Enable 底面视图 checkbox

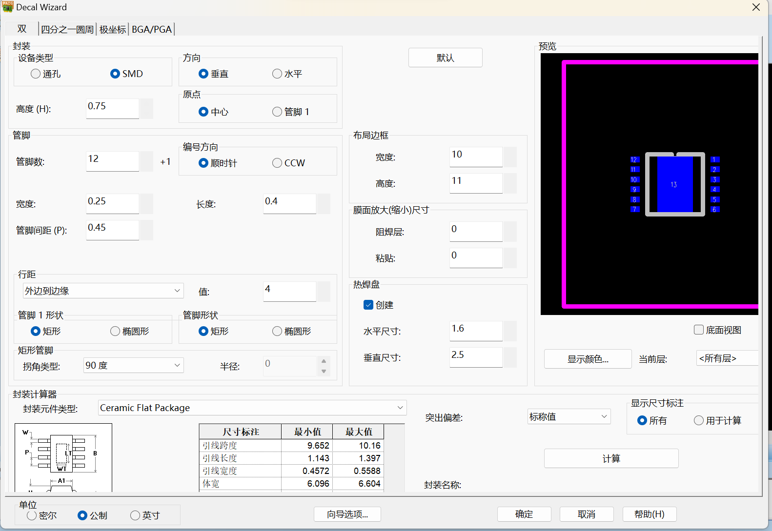pos(718,330)
